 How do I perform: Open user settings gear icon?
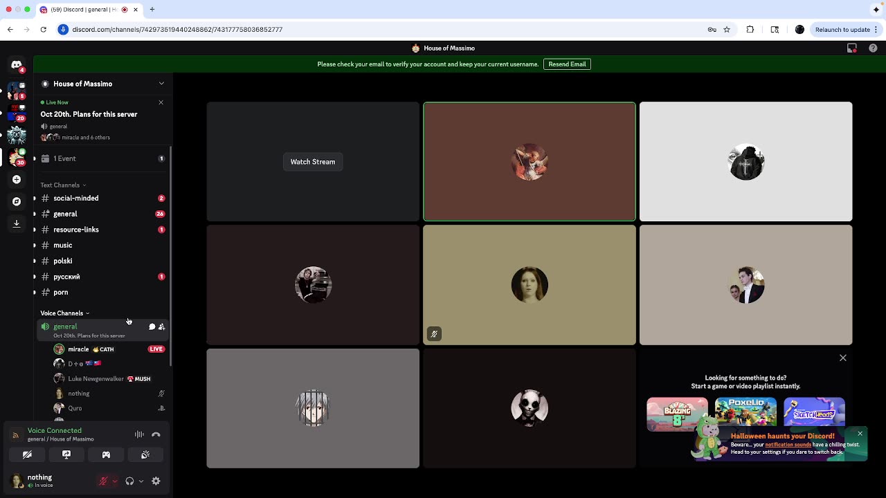(x=156, y=481)
